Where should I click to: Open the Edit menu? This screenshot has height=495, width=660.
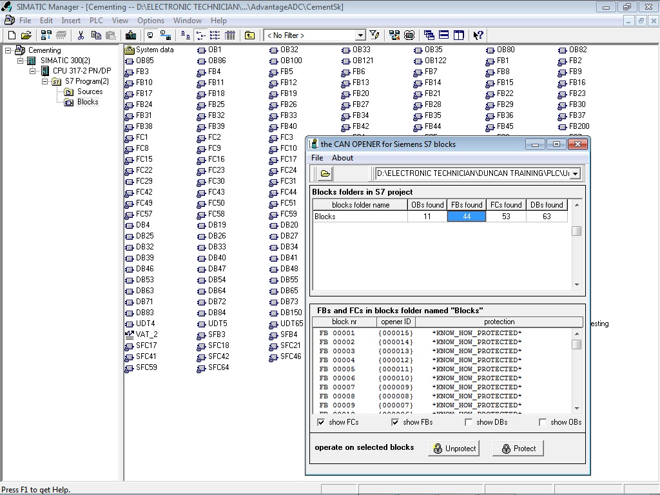coord(46,21)
